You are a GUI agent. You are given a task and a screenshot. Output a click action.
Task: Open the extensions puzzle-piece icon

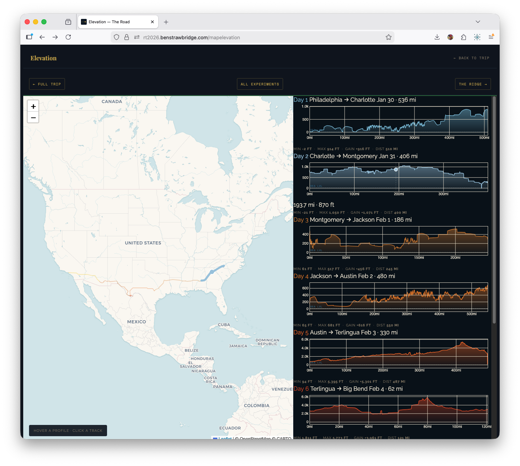463,37
